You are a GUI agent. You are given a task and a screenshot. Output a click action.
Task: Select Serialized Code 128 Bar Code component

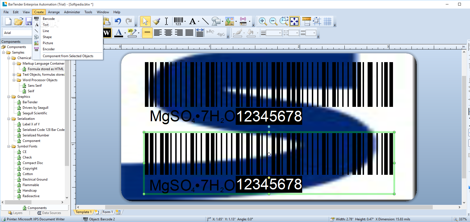(x=44, y=130)
